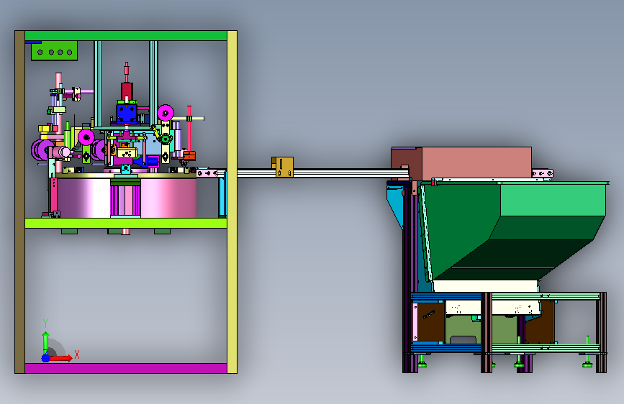Select the magenta roller right of the blue block

pos(166,113)
